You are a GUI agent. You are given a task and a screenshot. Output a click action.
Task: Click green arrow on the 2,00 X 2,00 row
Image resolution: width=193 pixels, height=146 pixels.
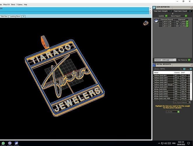click(187, 26)
